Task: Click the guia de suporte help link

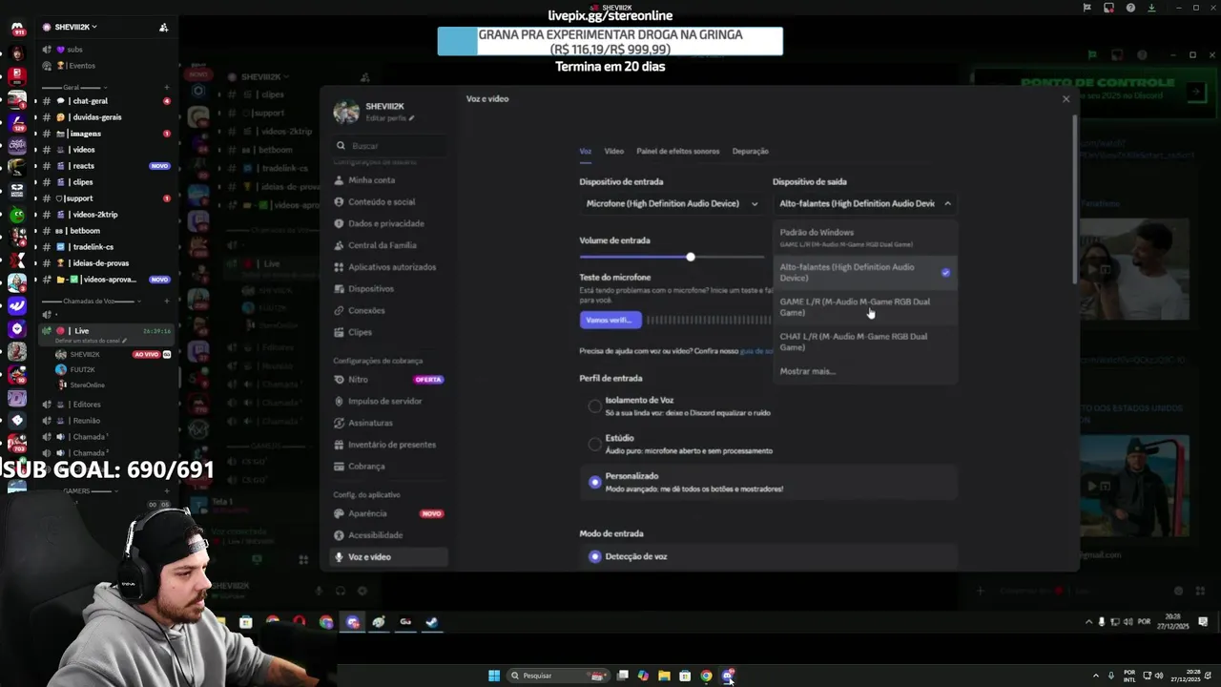Action: [755, 351]
